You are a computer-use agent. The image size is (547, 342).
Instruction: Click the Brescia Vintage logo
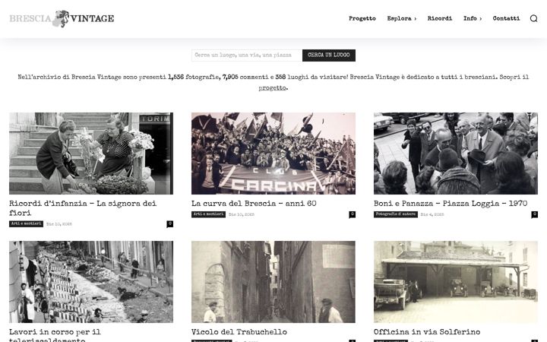pyautogui.click(x=62, y=18)
